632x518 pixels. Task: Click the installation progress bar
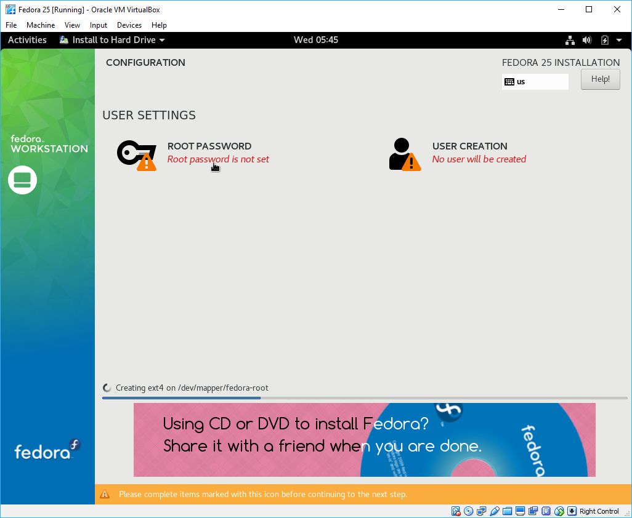pos(365,398)
